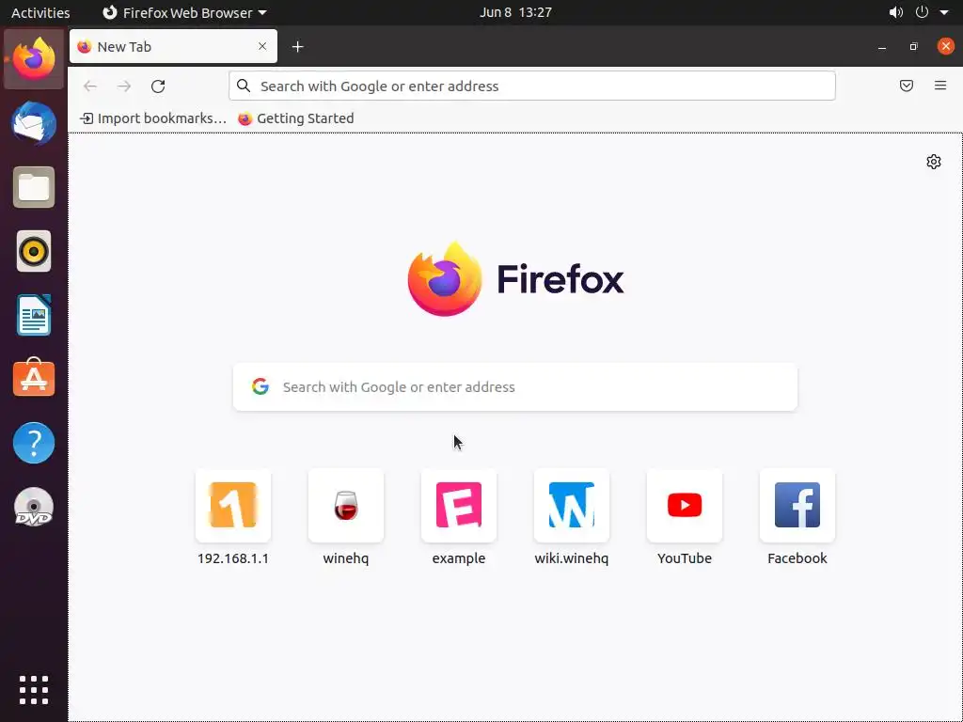Open Ubuntu Software from the dock
Image resolution: width=963 pixels, height=722 pixels.
coord(34,378)
